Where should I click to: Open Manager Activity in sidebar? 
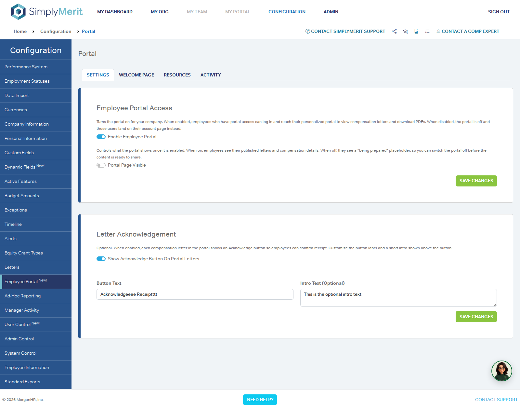click(36, 310)
